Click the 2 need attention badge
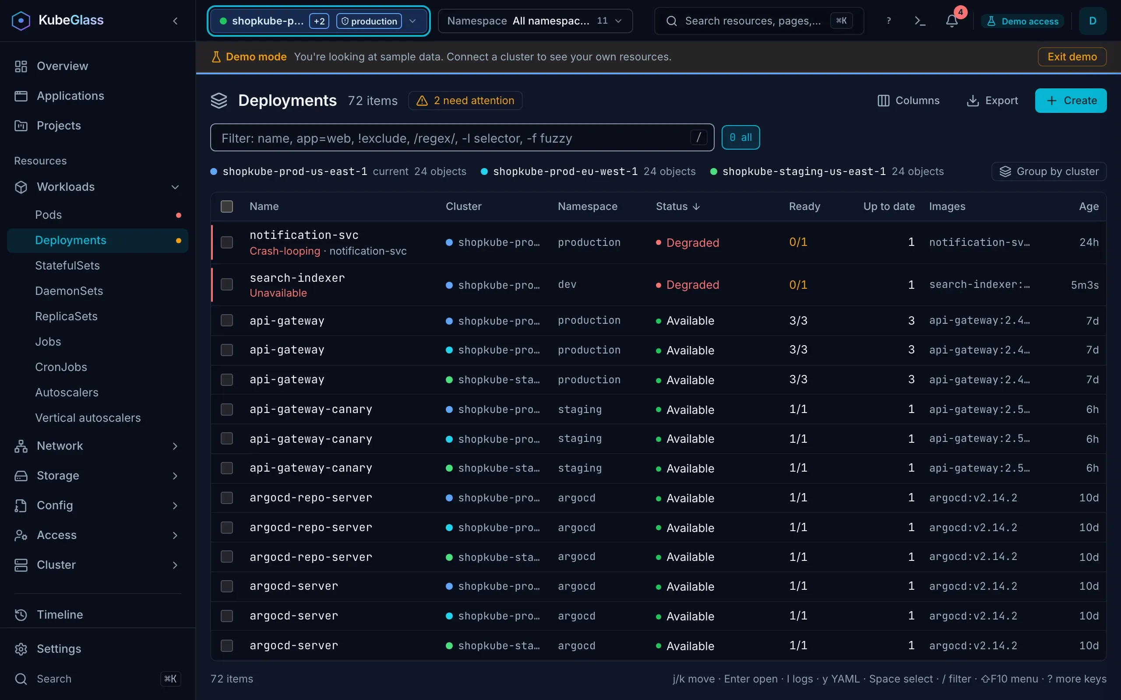 (465, 101)
